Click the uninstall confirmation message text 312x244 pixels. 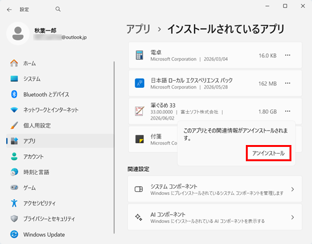(236, 134)
